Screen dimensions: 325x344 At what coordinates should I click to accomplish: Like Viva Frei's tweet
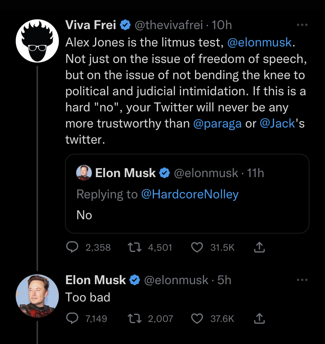pos(197,247)
